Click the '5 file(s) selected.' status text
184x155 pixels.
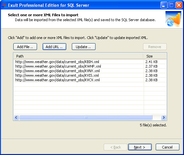tap(153, 125)
